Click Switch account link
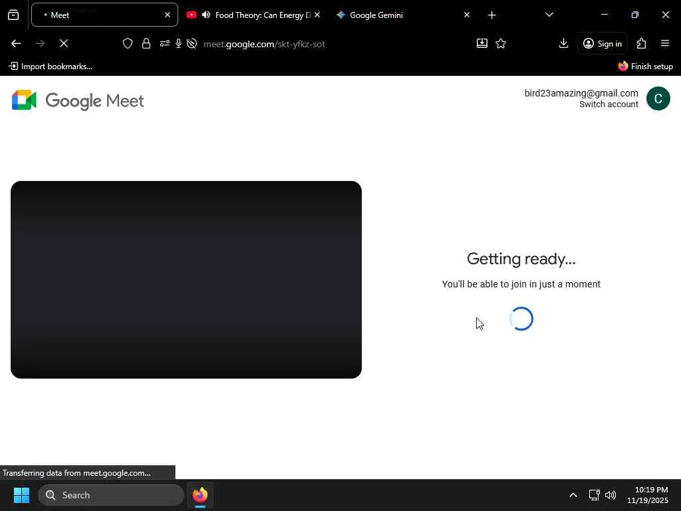 609,104
